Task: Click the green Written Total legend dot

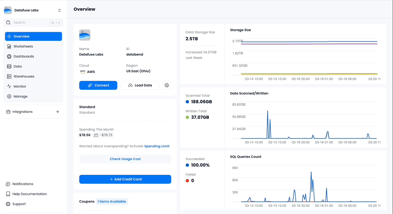Action: click(x=187, y=117)
